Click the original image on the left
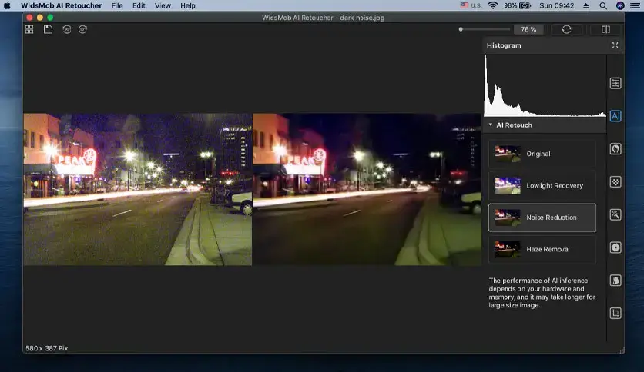This screenshot has width=644, height=372. pos(138,189)
